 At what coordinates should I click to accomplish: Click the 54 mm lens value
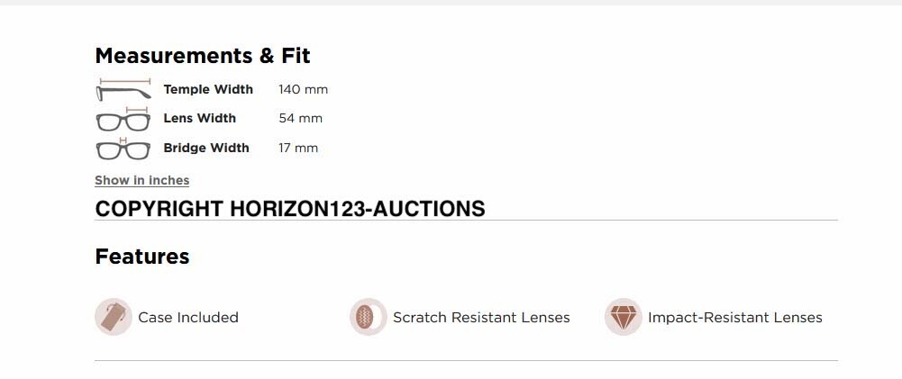(300, 118)
